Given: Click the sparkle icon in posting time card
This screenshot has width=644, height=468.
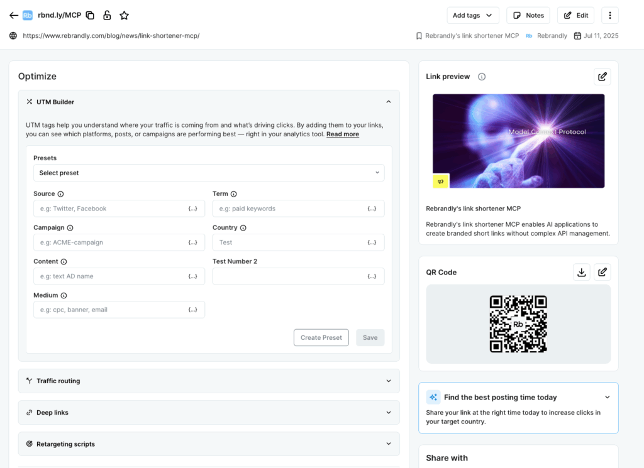Looking at the screenshot, I should [x=433, y=397].
